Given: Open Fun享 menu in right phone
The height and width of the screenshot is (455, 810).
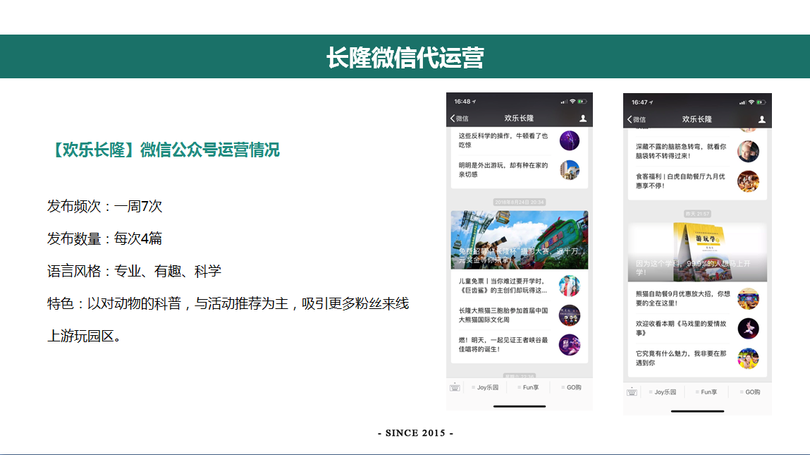Looking at the screenshot, I should [x=706, y=392].
